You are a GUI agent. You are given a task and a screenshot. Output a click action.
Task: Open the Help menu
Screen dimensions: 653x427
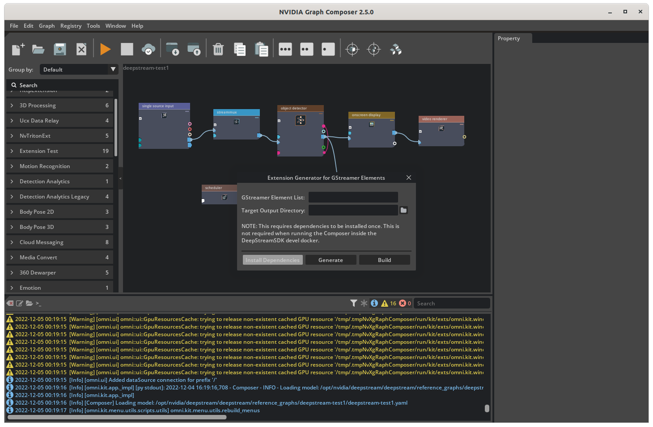point(137,26)
